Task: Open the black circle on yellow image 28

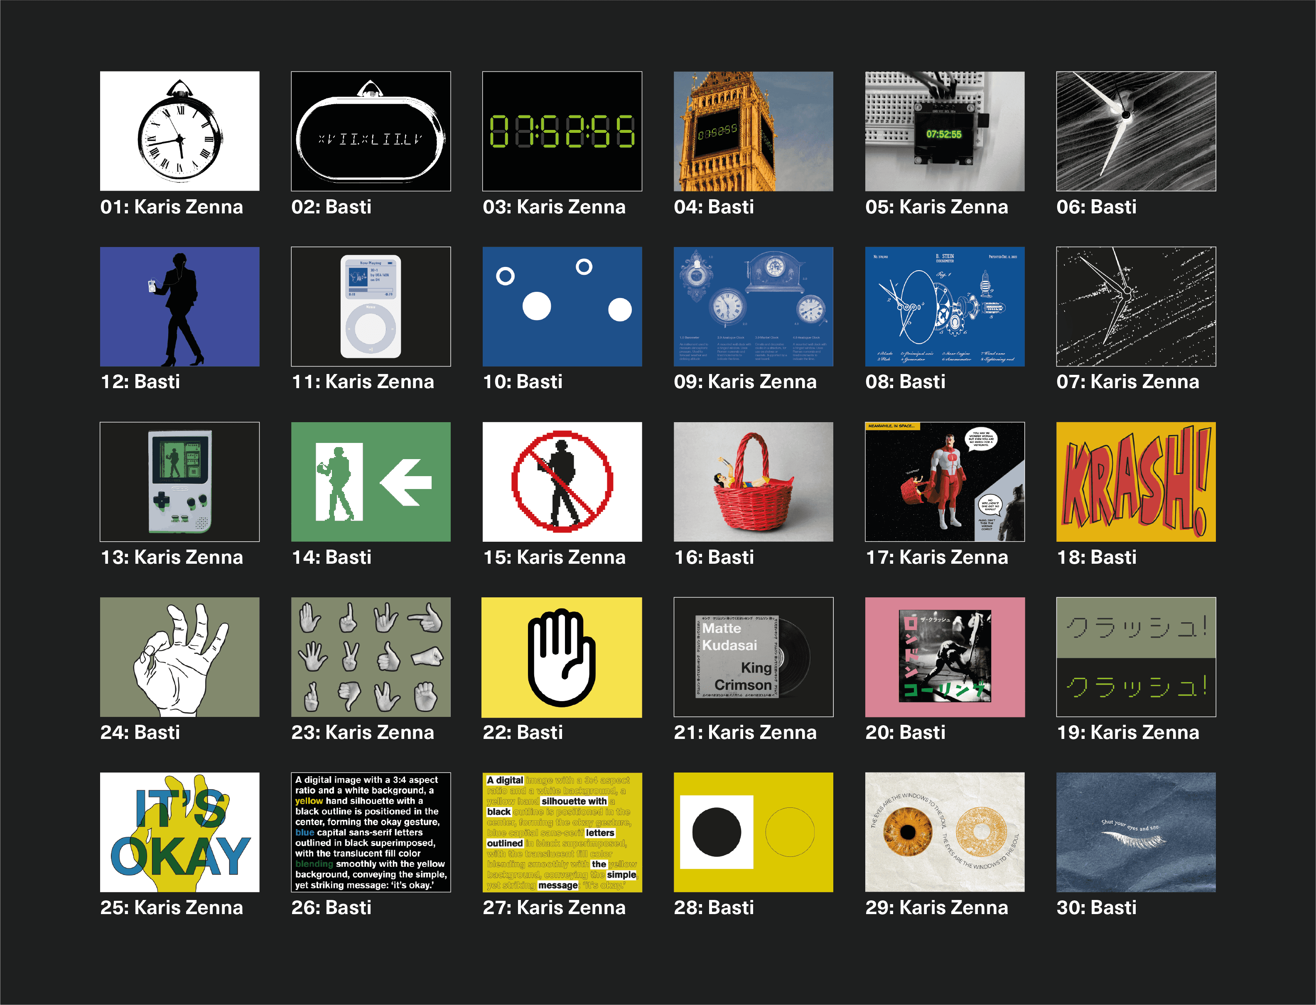Action: point(754,832)
